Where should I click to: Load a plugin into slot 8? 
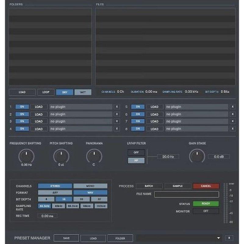point(155,129)
